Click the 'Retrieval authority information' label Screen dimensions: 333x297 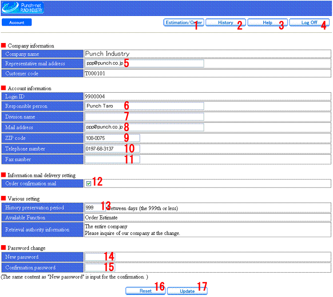(37, 230)
